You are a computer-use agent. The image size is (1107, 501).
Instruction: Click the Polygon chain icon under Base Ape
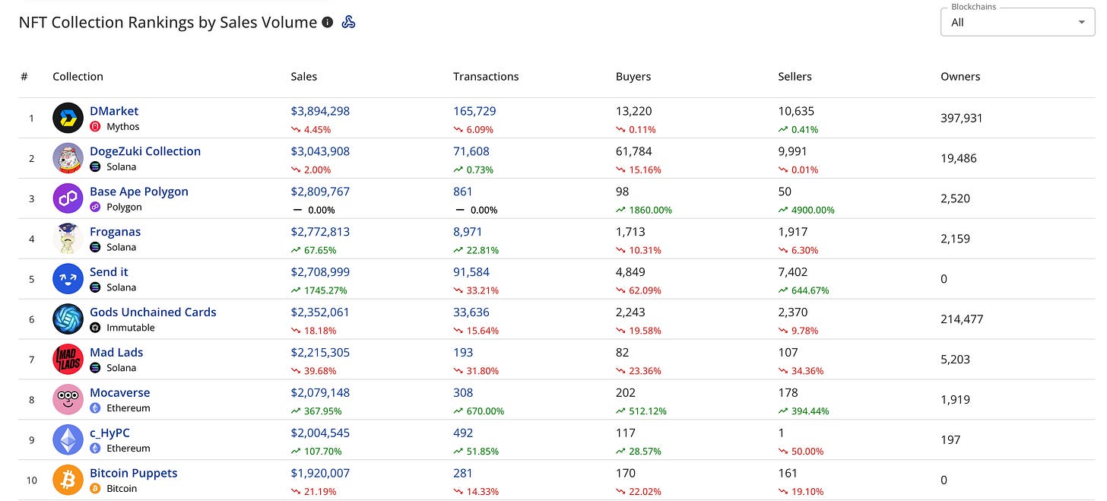click(95, 207)
